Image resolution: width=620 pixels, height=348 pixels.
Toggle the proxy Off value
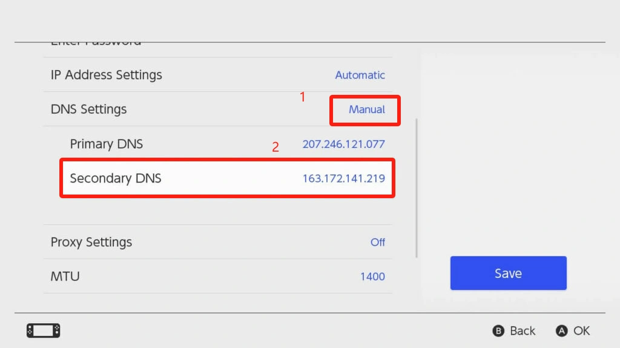[377, 242]
